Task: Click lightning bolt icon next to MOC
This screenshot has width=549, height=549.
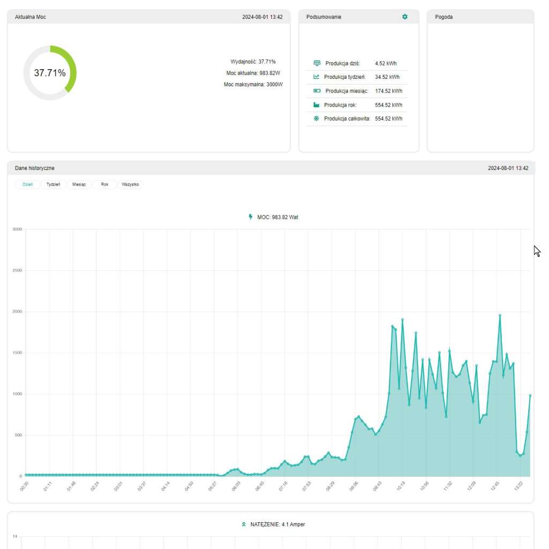Action: tap(250, 217)
